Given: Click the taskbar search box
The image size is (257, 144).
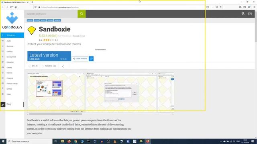Looking at the screenshot, I should coord(29,141).
